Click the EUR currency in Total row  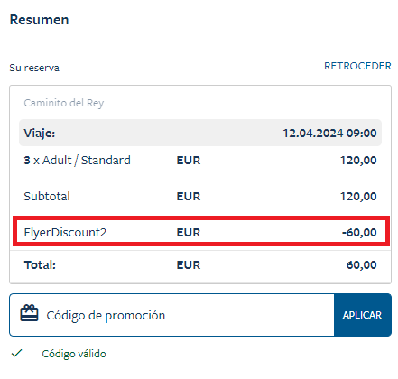pyautogui.click(x=189, y=265)
